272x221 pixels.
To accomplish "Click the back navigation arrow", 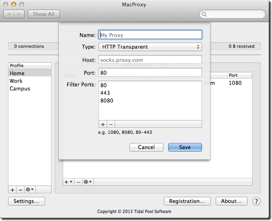I will click(9, 14).
